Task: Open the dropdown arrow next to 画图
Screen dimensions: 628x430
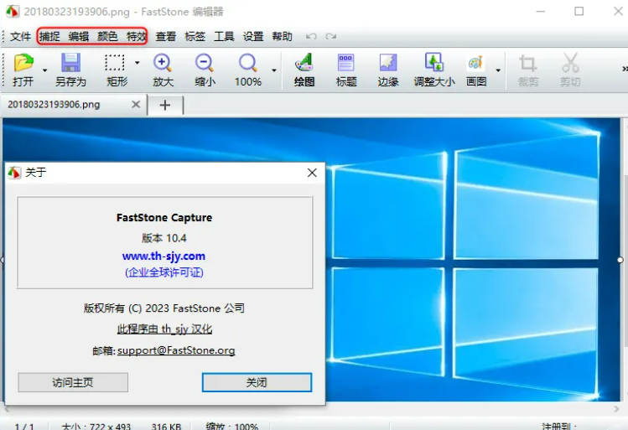Action: click(498, 70)
